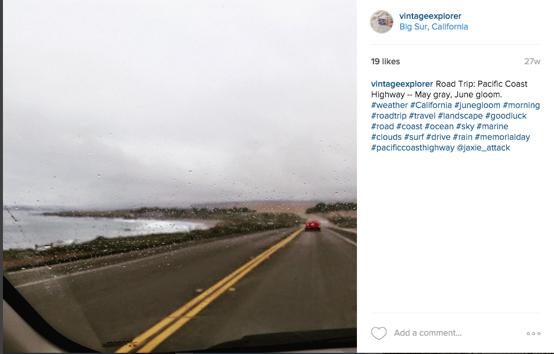Visit the @jaxie_attack mention
The width and height of the screenshot is (554, 354).
(483, 147)
